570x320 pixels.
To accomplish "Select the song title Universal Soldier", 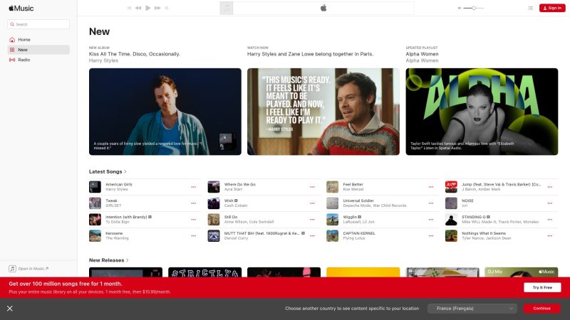I will click(x=358, y=201).
